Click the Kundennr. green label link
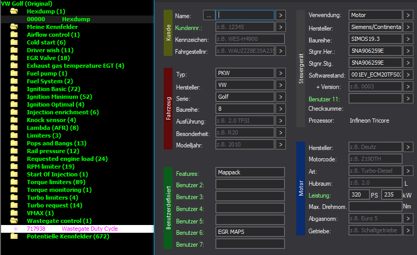 click(x=188, y=28)
